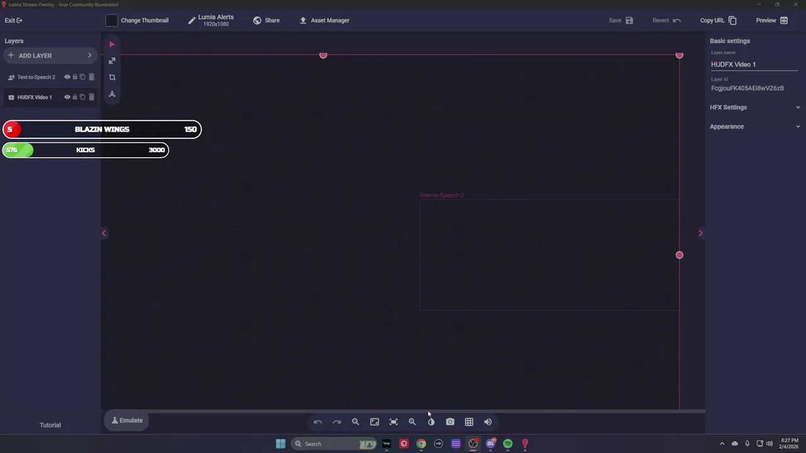Open the overlay Preview
806x453 pixels.
point(772,20)
